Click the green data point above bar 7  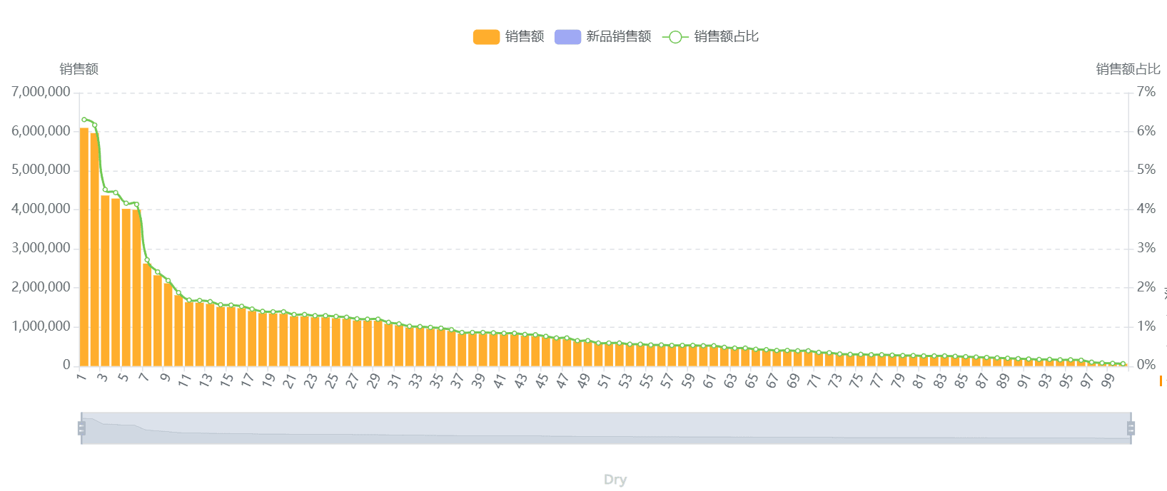pos(147,261)
